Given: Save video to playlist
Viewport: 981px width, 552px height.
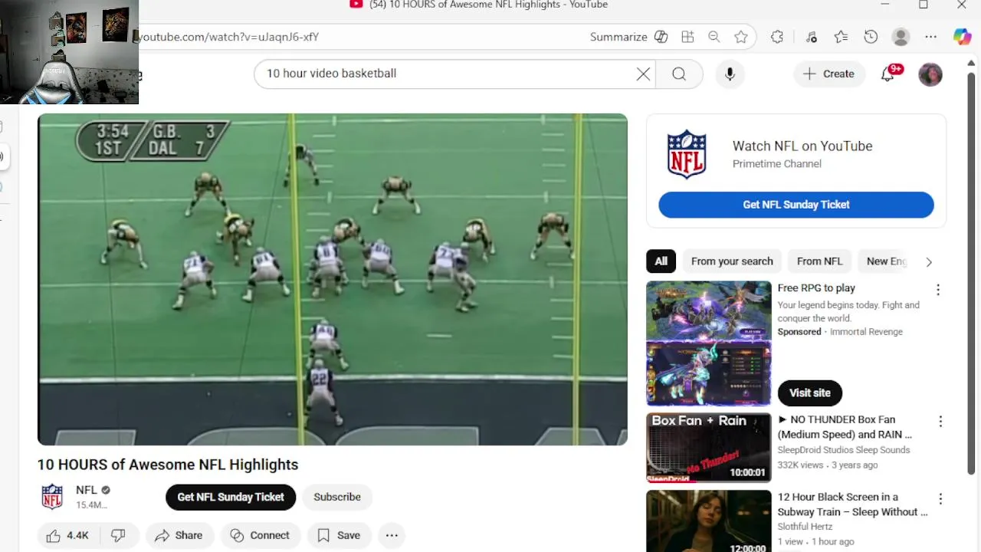Looking at the screenshot, I should [x=339, y=535].
